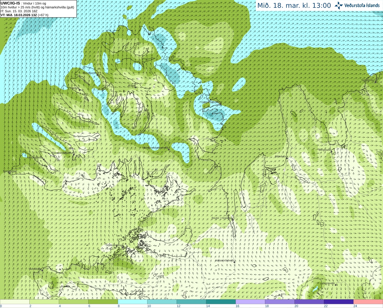Click the Reykir í Hrútafirði station dot
Viewport: 383px width, 308px height.
pyautogui.click(x=233, y=220)
